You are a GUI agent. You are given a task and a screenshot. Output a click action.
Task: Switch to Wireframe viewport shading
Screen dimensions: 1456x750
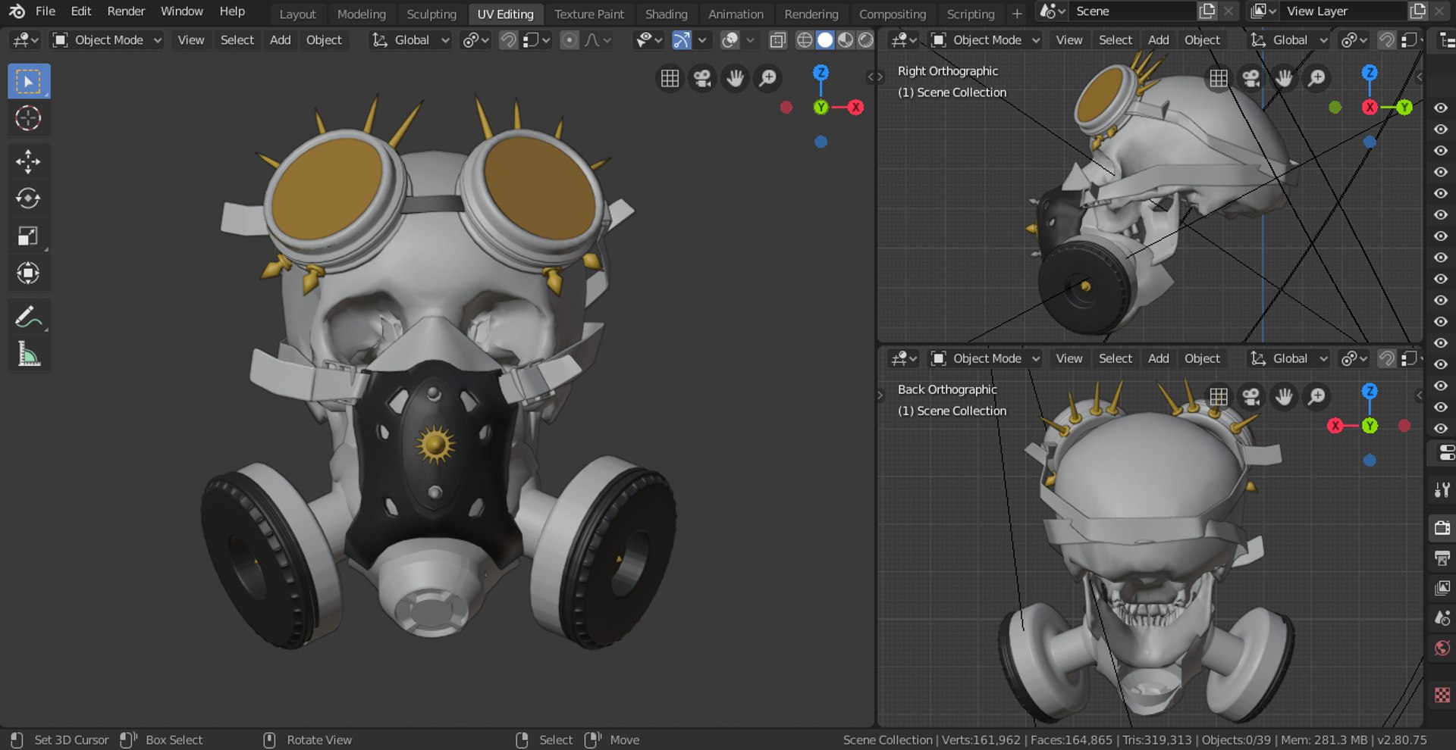pos(805,40)
